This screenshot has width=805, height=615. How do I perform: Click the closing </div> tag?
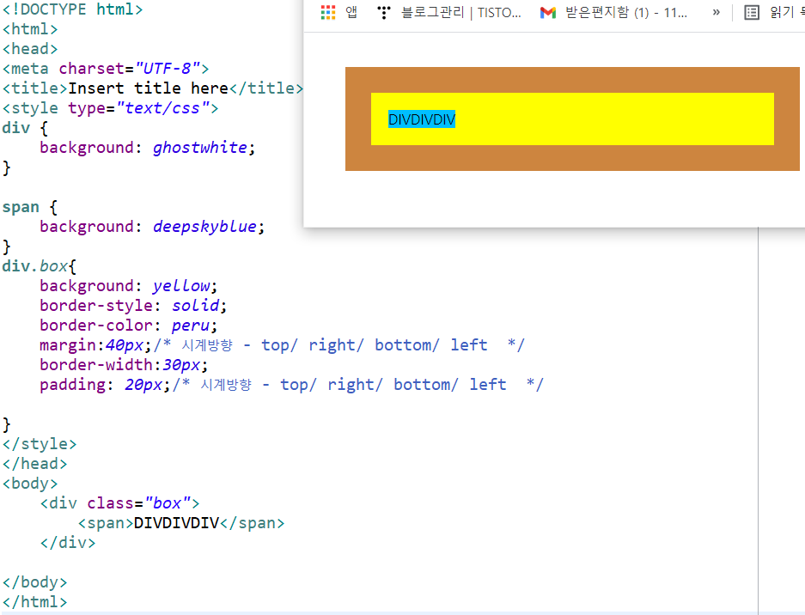[68, 543]
